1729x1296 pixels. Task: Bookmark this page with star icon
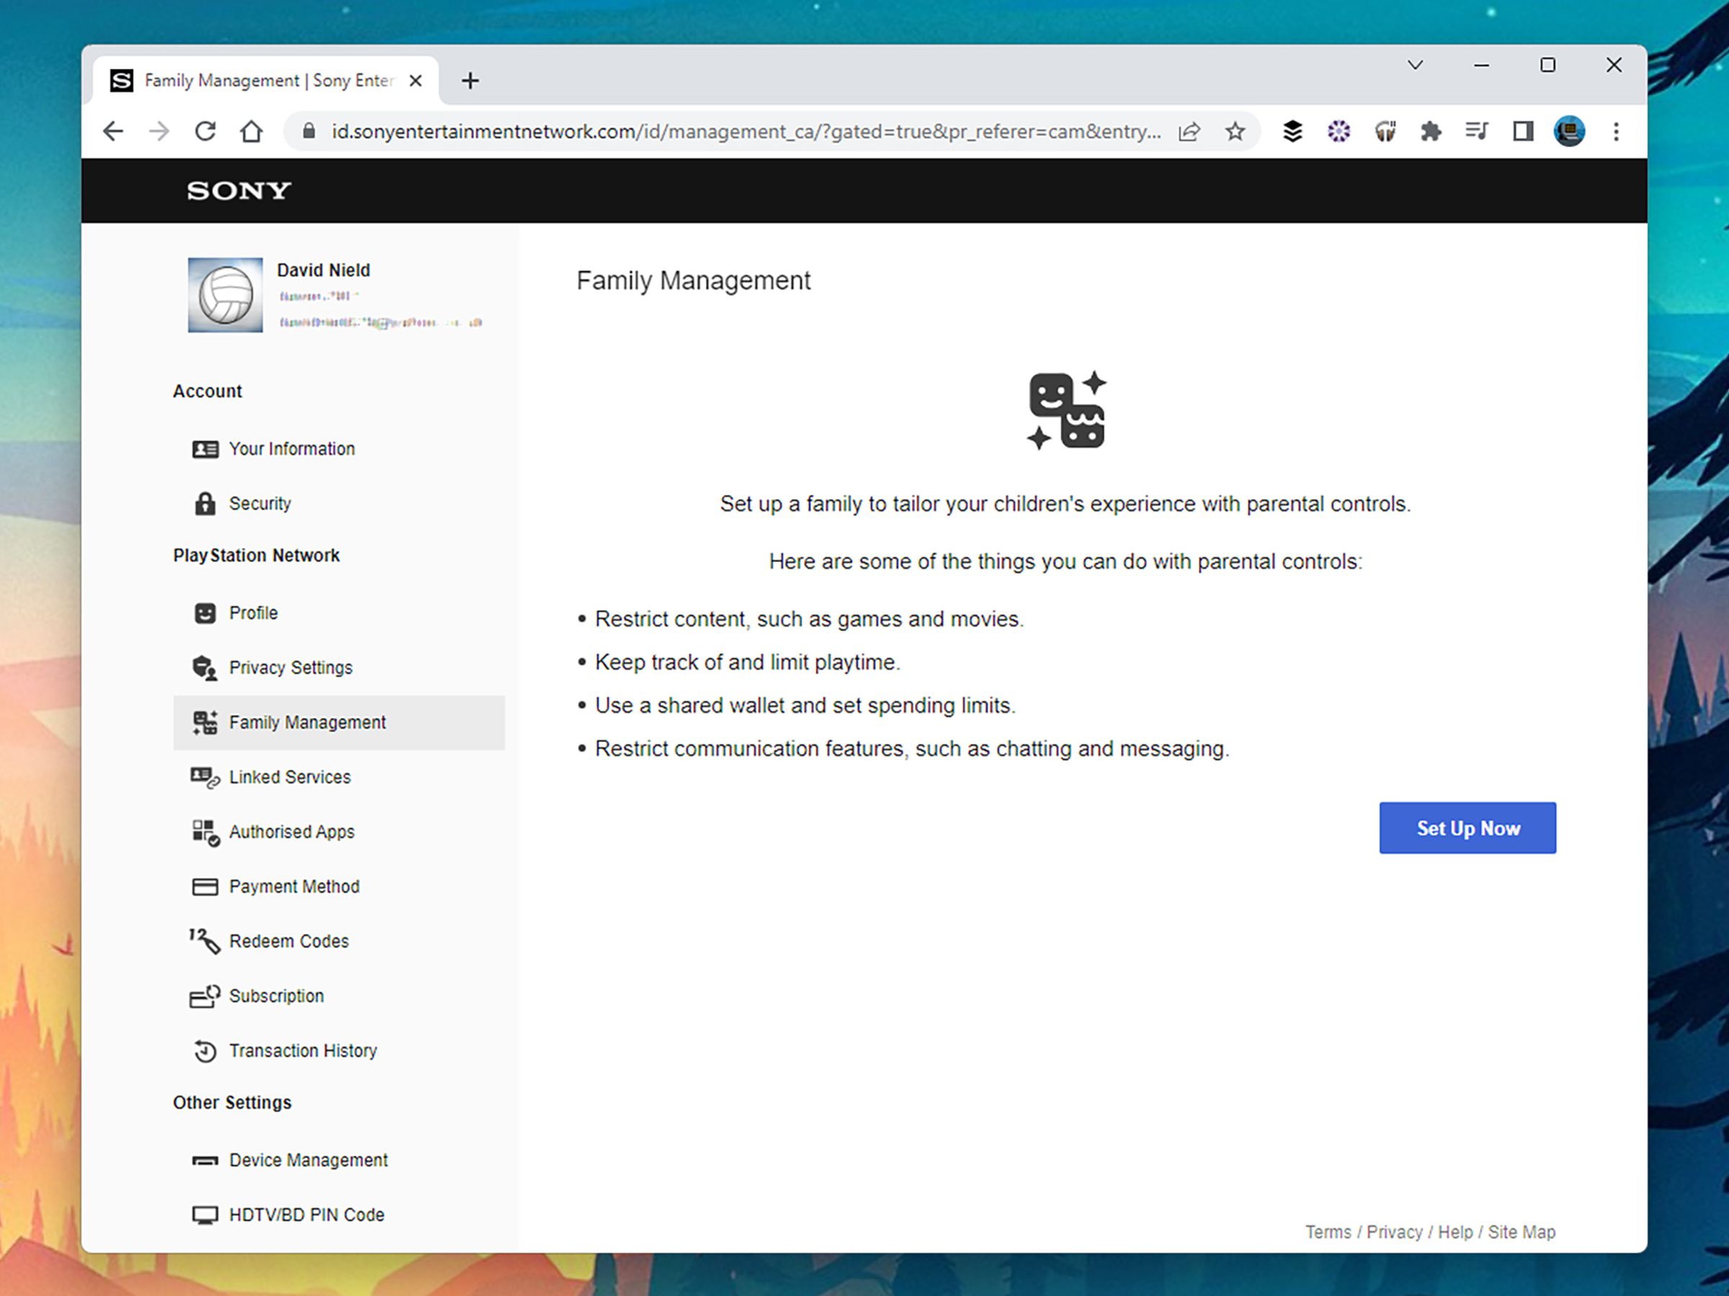[1235, 131]
